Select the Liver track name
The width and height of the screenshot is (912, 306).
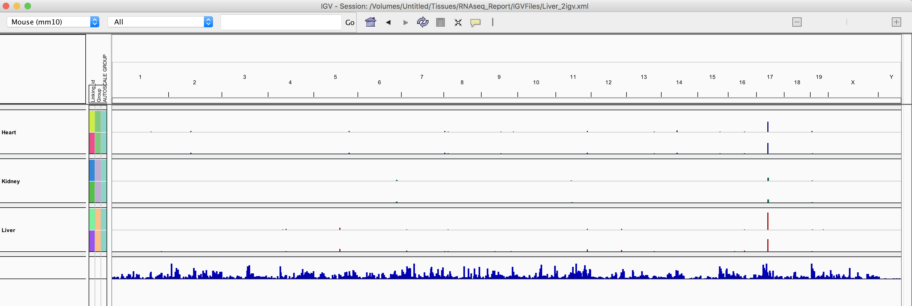click(x=8, y=230)
